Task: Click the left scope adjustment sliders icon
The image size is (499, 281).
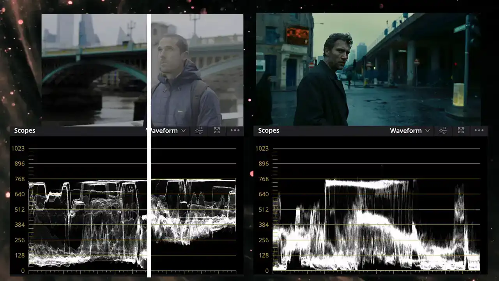Action: click(x=198, y=131)
